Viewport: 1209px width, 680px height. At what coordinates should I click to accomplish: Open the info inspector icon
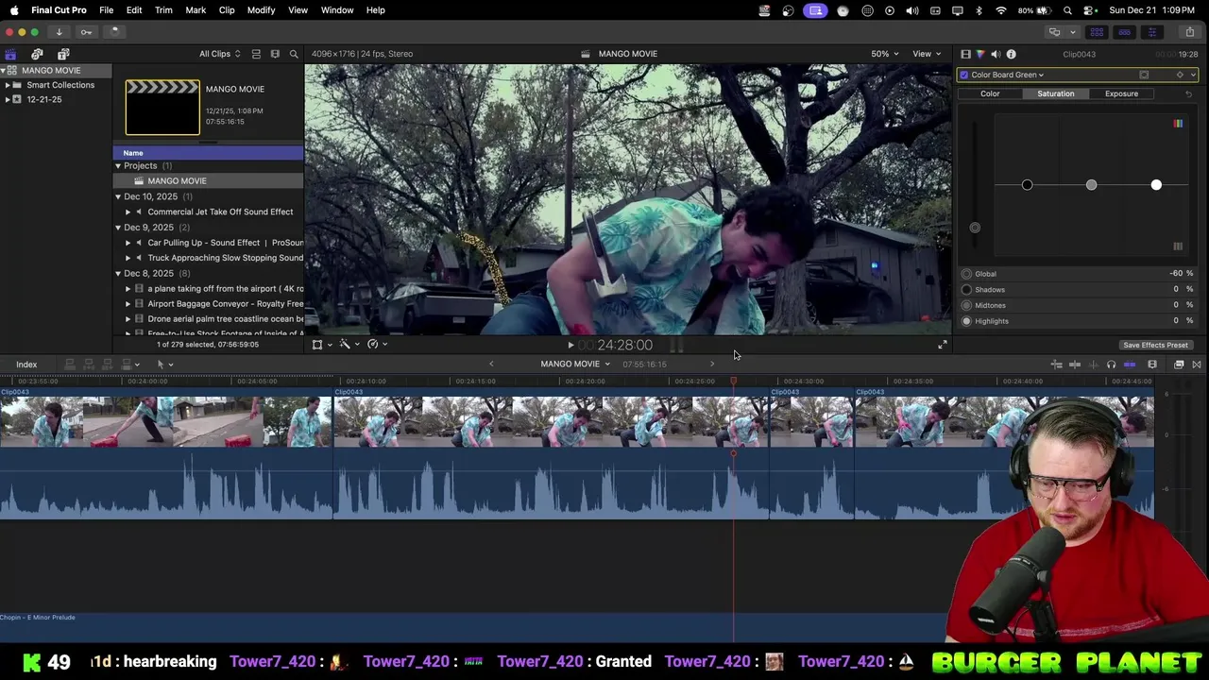point(1011,55)
